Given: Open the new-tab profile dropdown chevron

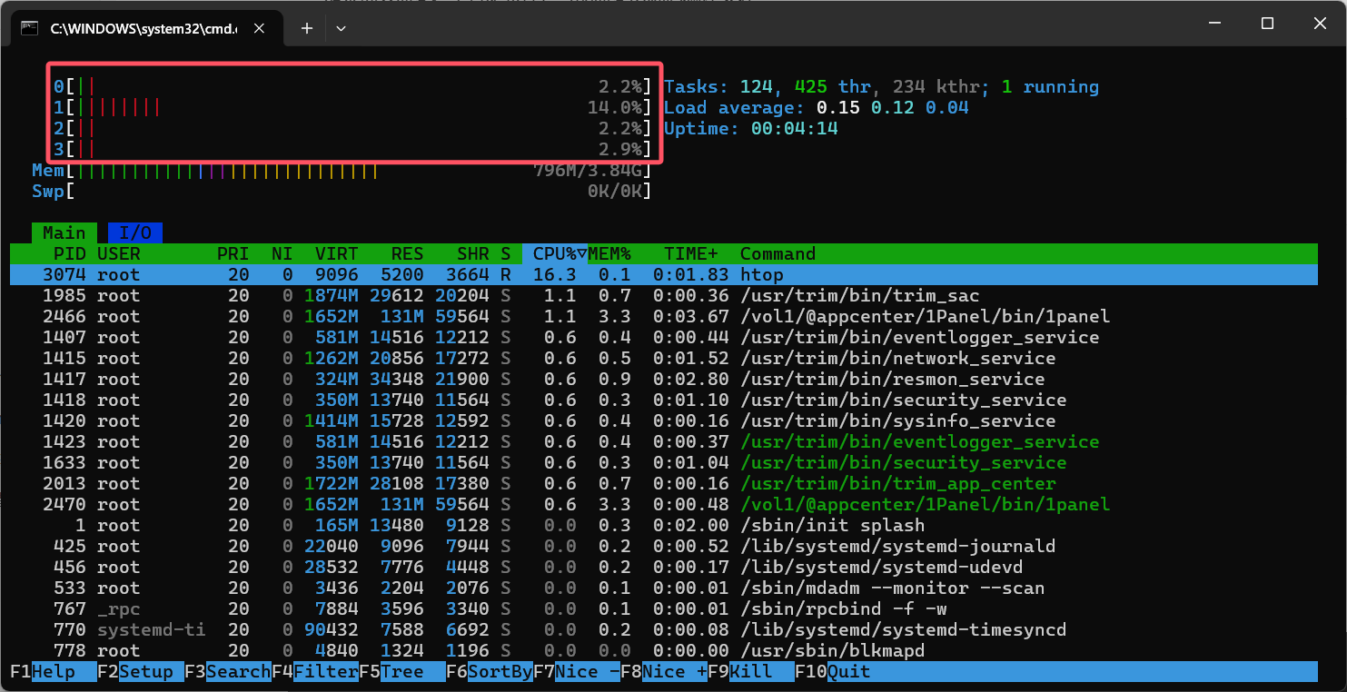Looking at the screenshot, I should [x=341, y=28].
